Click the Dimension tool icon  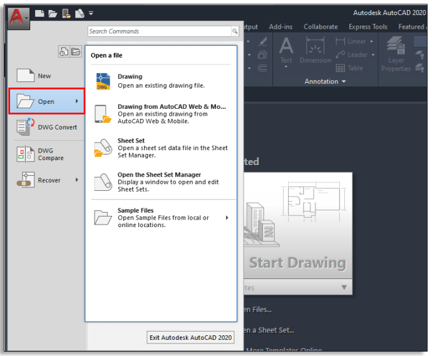click(x=316, y=50)
